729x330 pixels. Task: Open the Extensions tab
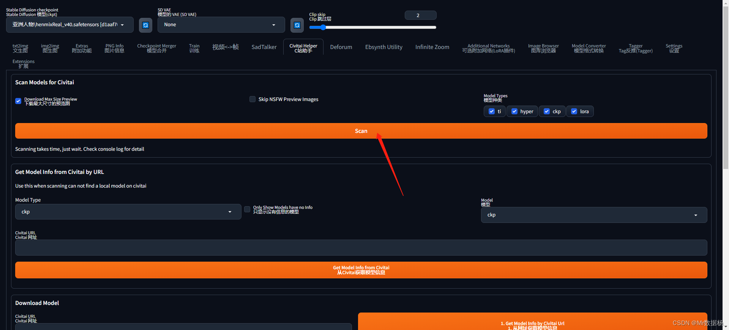(x=24, y=64)
